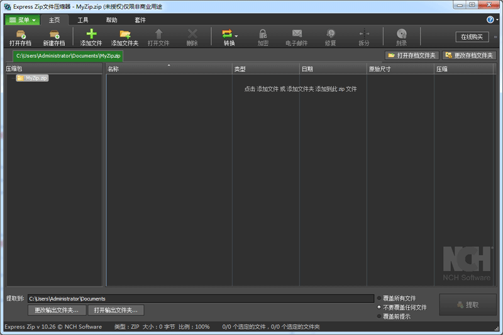
Task: Switch to the 工具 tab
Action: click(83, 20)
